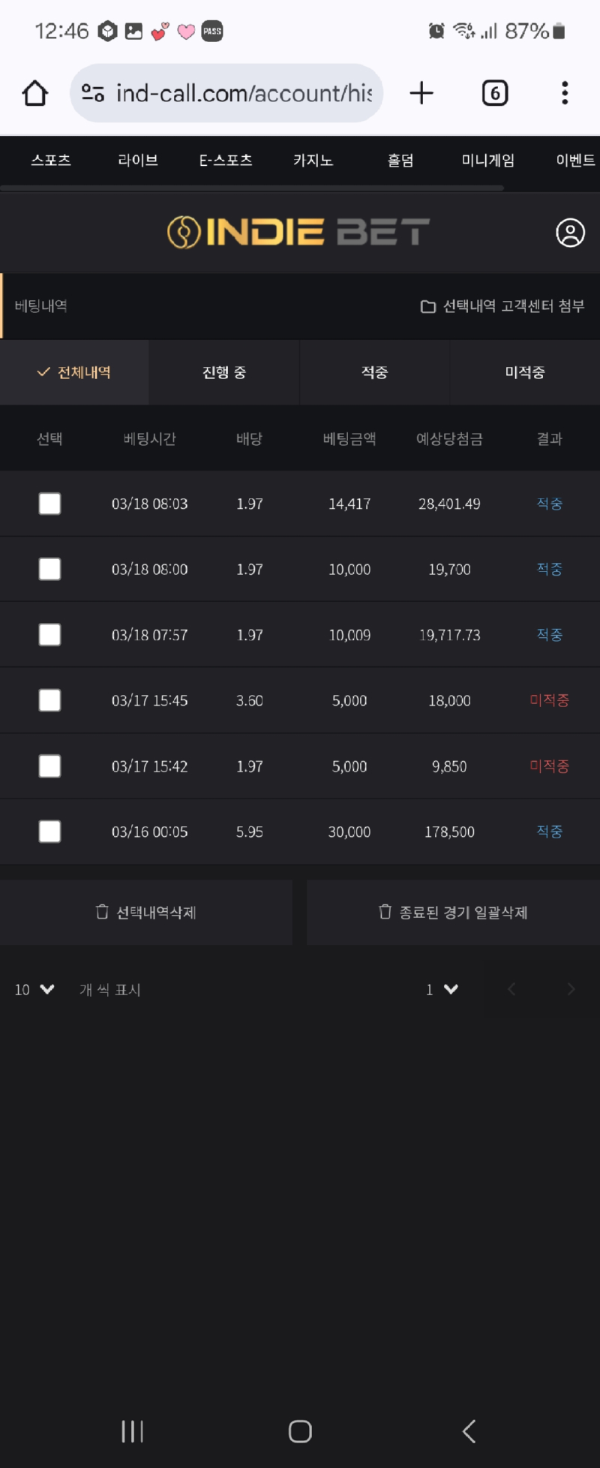Check the box for 03/17 15:45 bet
The width and height of the screenshot is (600, 1468).
(49, 700)
